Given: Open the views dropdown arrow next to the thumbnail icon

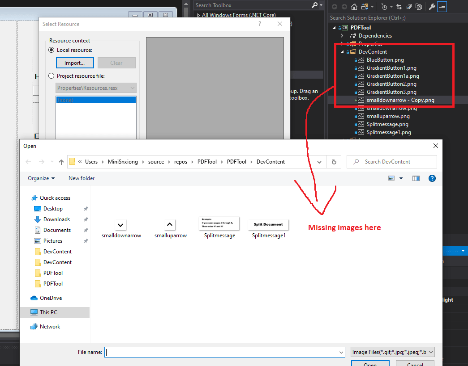Looking at the screenshot, I should [x=400, y=178].
